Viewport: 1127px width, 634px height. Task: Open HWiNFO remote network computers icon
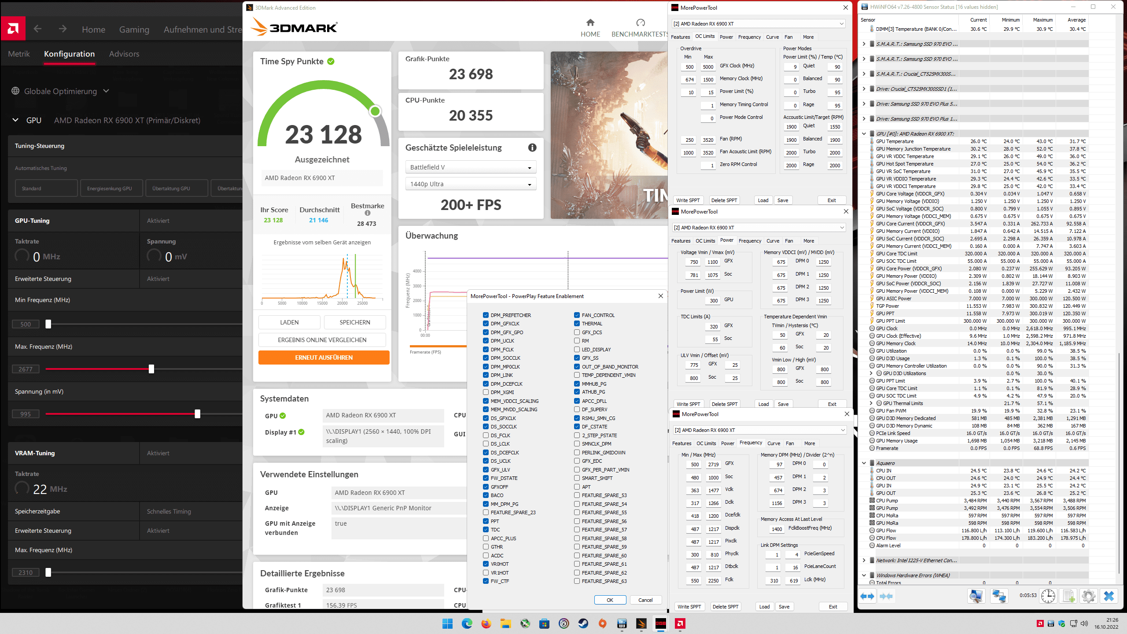click(x=998, y=596)
